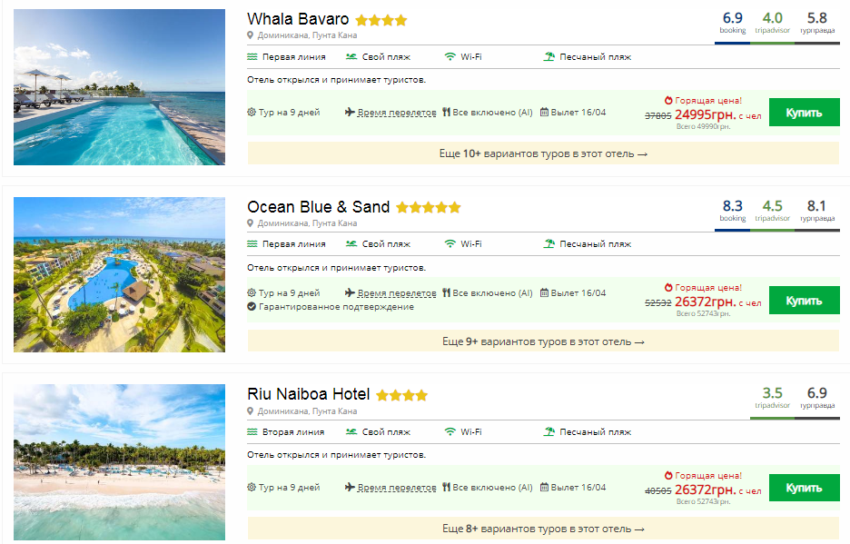Viewport: 850px width, 544px height.
Task: Click the Wi-Fi icon in Ocean Blue & Sand row
Action: 450,244
